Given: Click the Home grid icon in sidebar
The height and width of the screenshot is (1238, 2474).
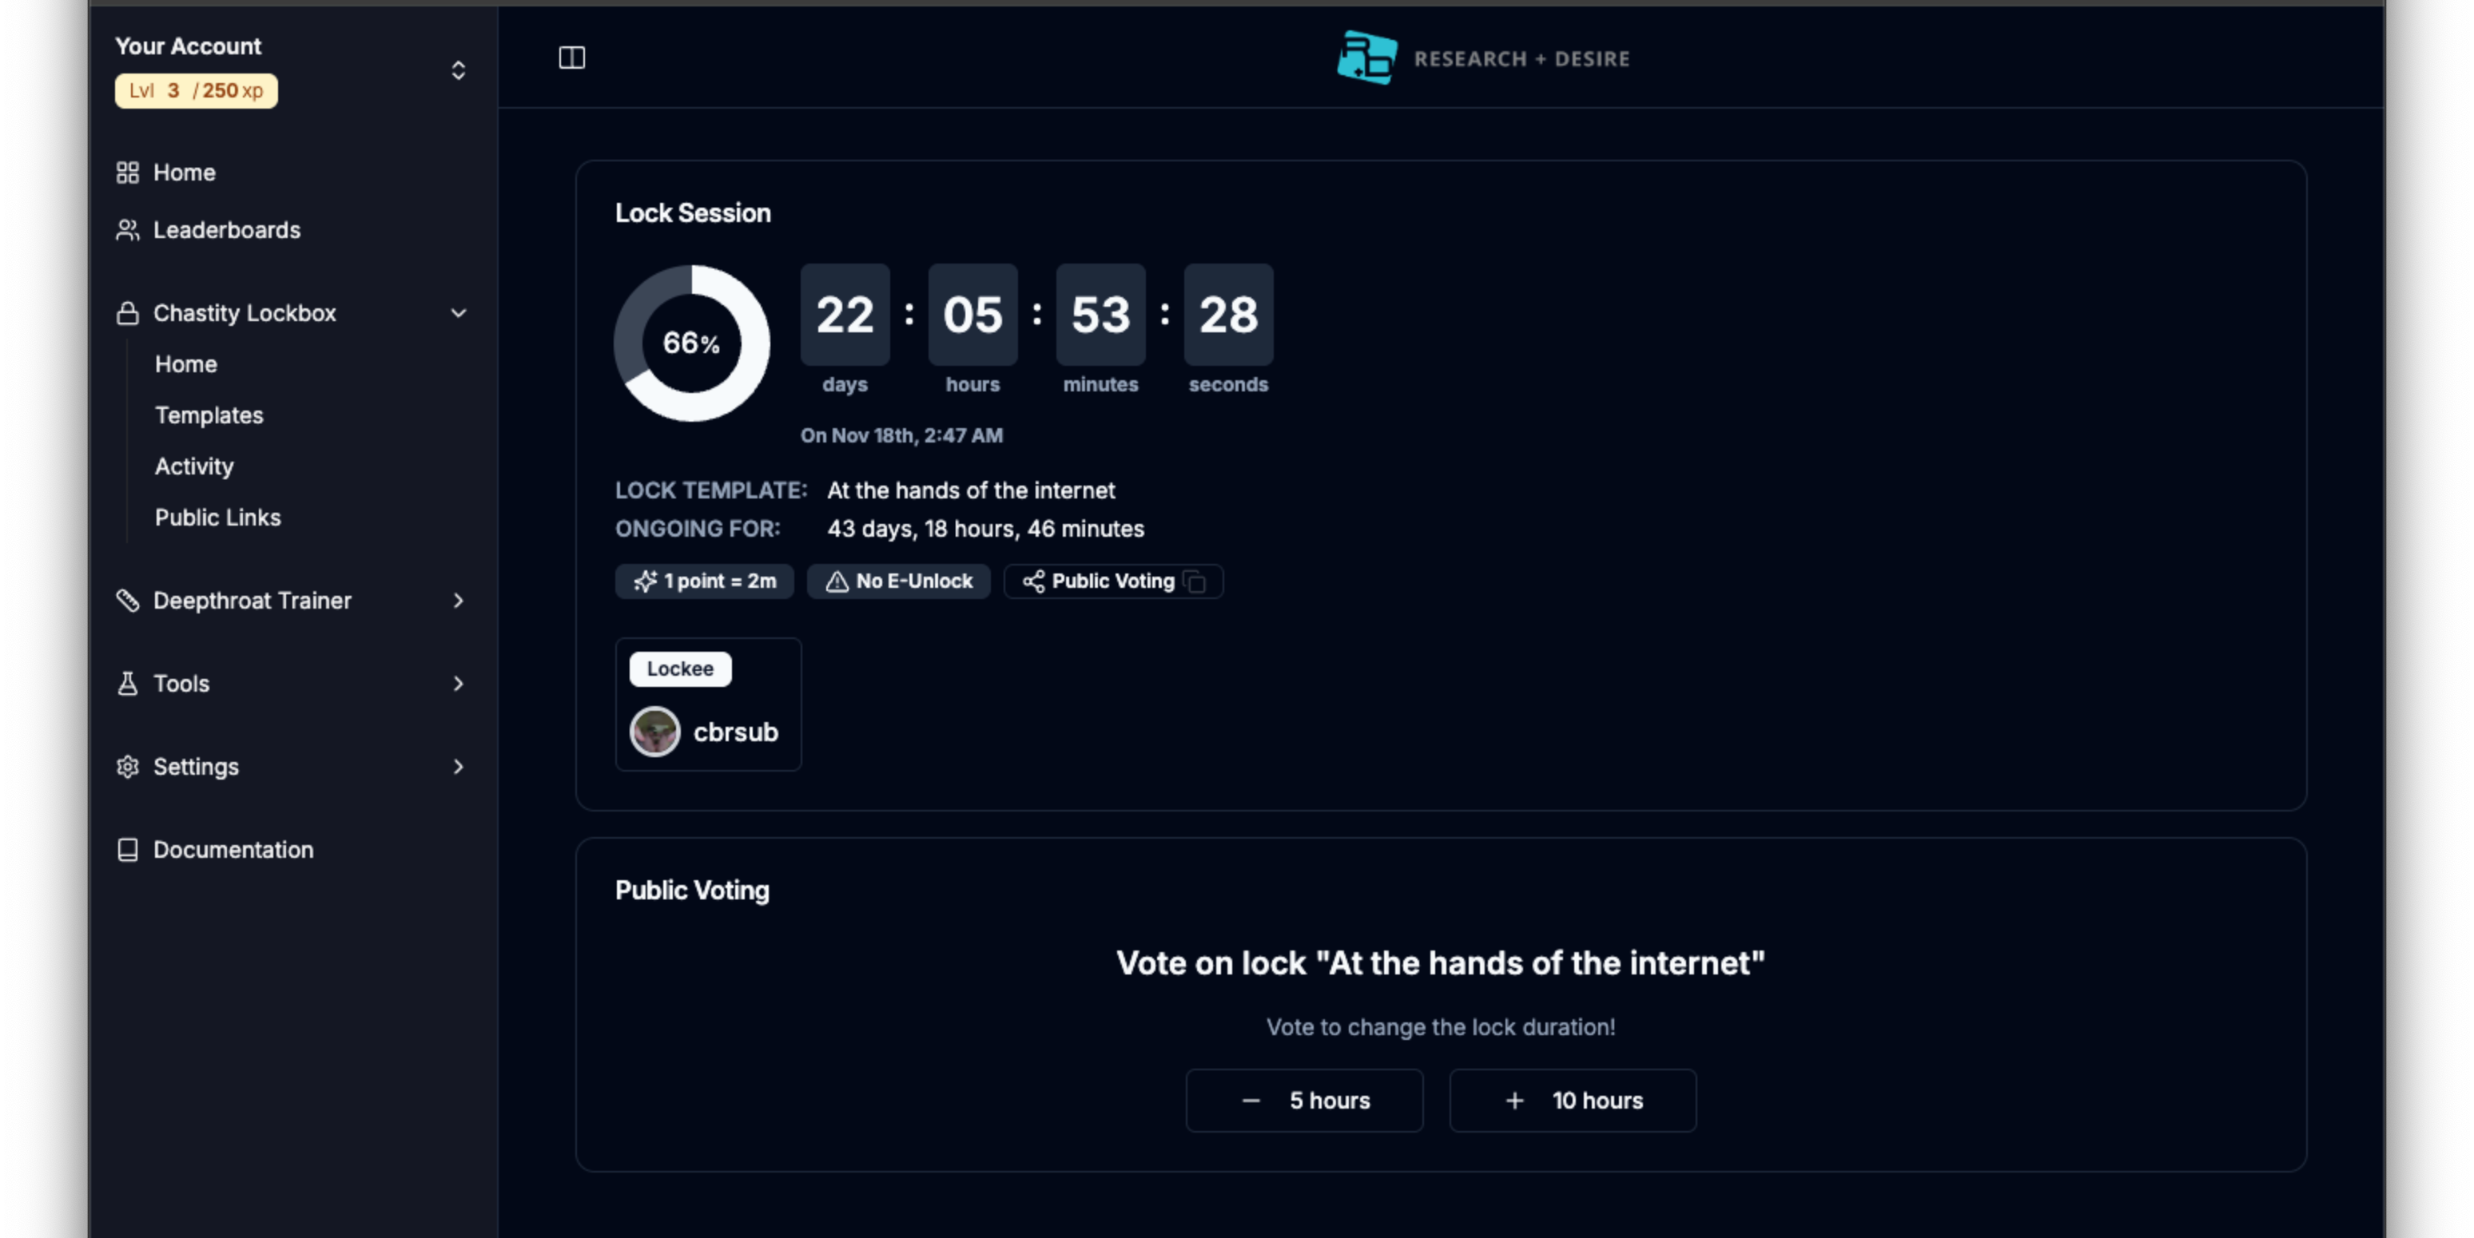Looking at the screenshot, I should click(128, 173).
